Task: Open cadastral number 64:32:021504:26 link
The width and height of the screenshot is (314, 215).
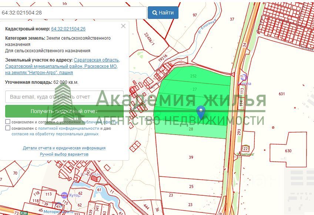Action: [68, 29]
